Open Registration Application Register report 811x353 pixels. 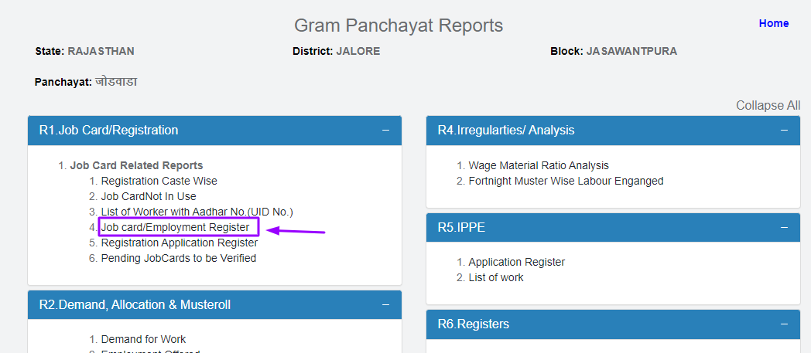pyautogui.click(x=179, y=243)
